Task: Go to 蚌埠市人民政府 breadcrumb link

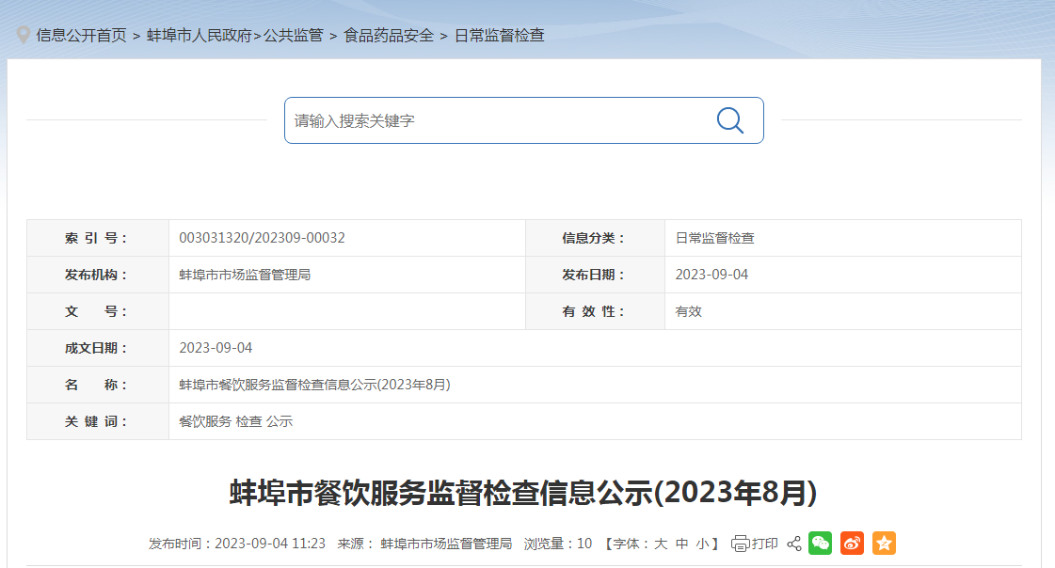Action: click(x=200, y=35)
